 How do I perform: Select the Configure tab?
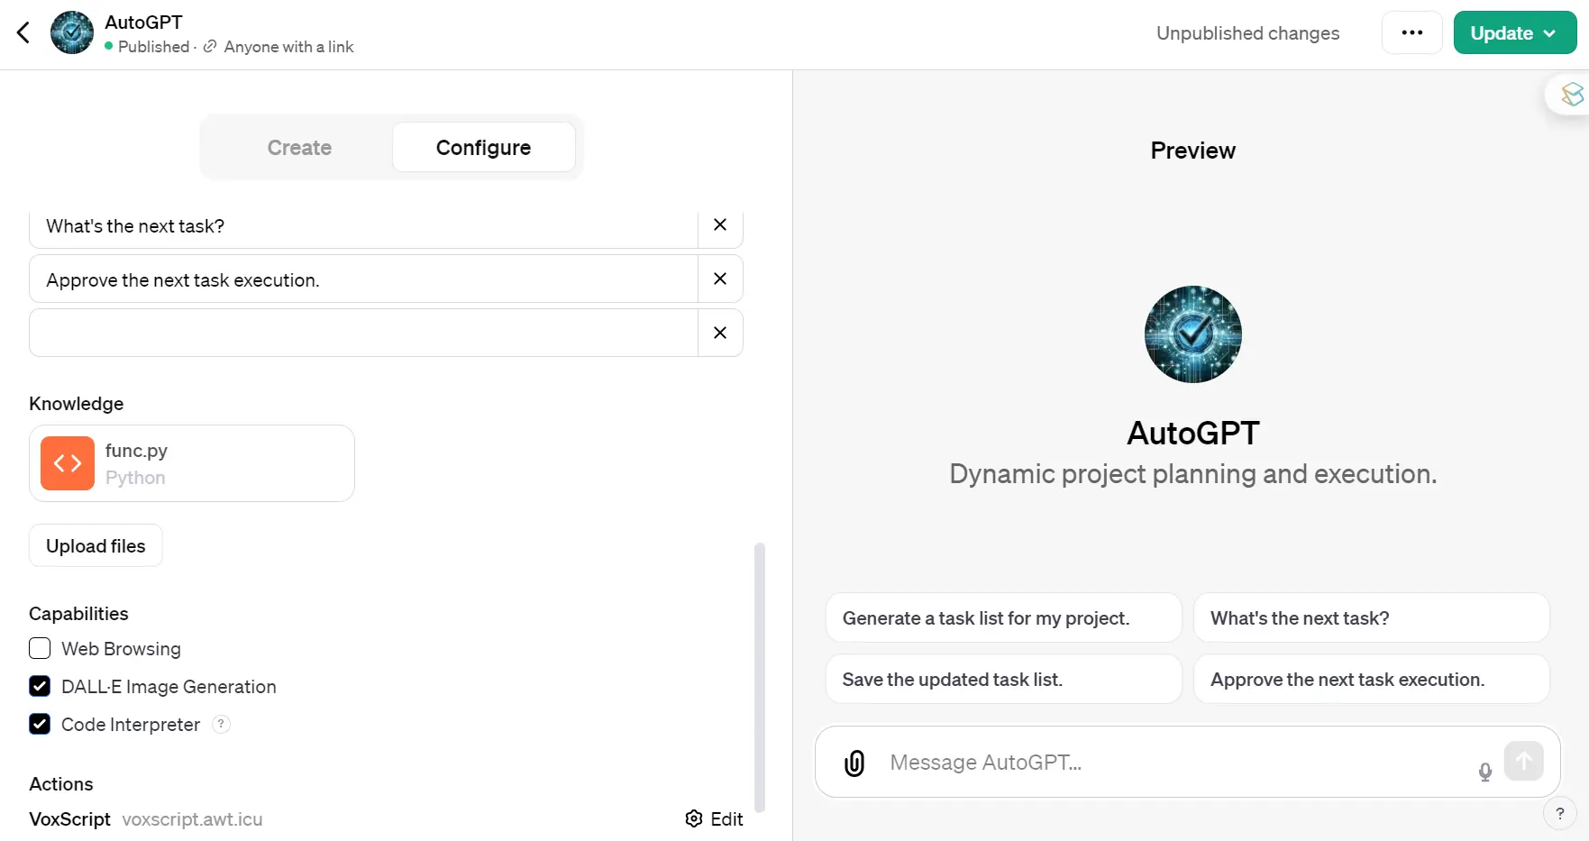point(483,148)
